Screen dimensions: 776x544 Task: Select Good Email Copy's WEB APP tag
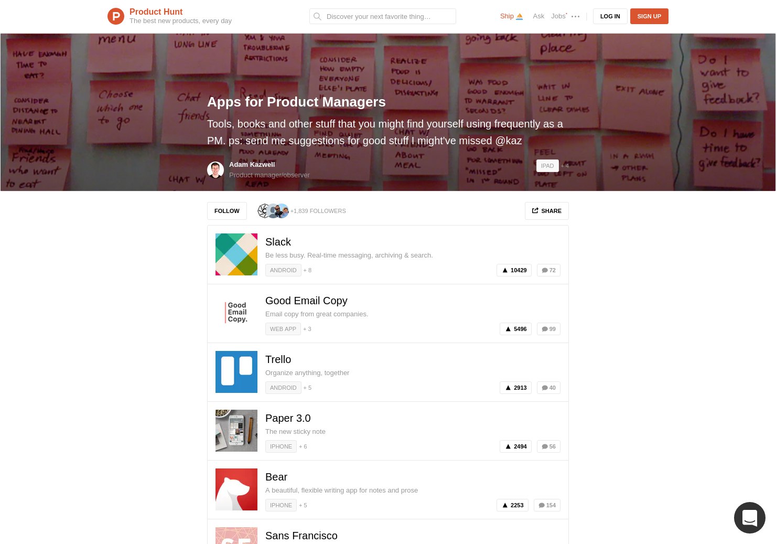283,329
